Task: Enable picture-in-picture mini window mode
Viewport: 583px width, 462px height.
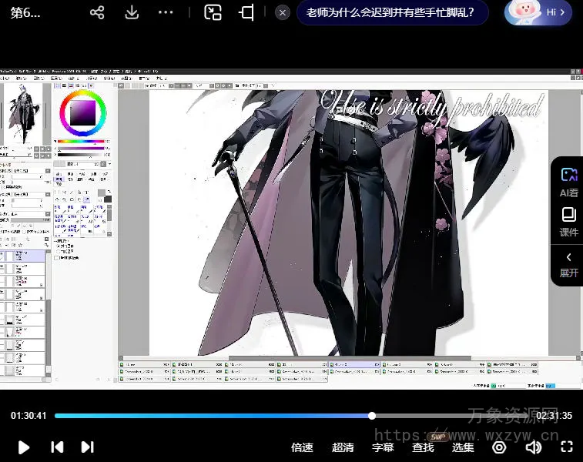Action: tap(213, 12)
